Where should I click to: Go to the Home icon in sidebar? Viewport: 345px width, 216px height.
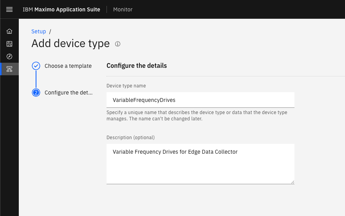pos(9,31)
